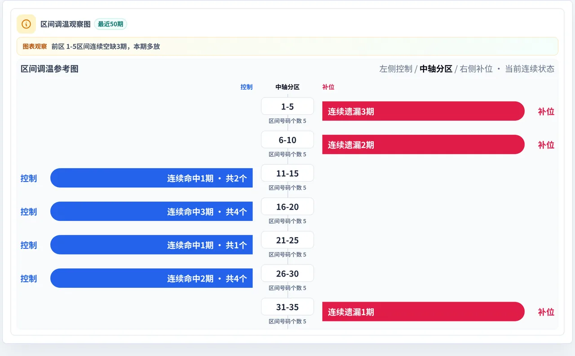Click the 补位 label in the 1-5 row

coord(546,111)
